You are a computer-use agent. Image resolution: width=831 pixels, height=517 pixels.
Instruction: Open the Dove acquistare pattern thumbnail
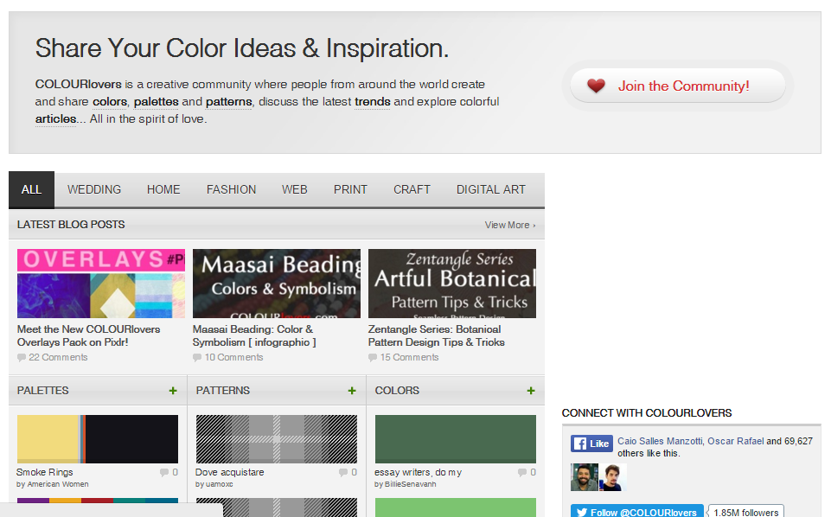(276, 439)
